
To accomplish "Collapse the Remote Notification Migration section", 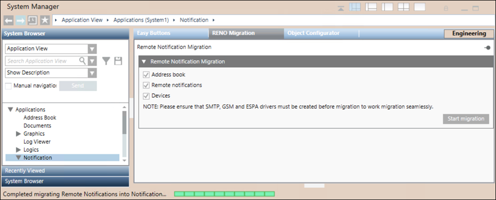I will [x=144, y=62].
